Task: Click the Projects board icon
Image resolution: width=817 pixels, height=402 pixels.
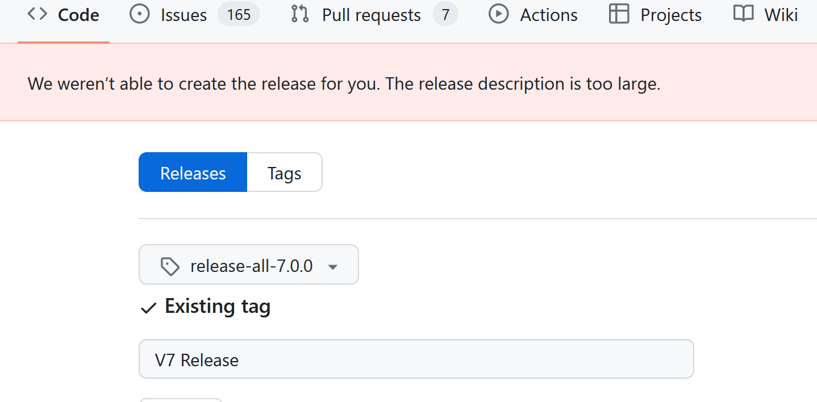Action: [619, 14]
